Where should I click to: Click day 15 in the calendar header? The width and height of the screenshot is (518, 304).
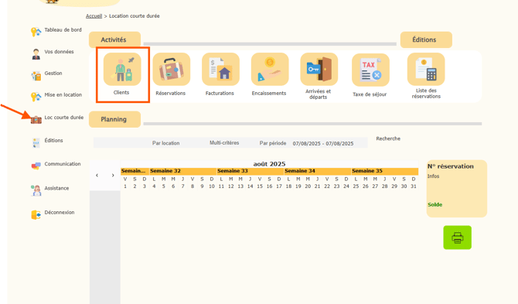[260, 186]
